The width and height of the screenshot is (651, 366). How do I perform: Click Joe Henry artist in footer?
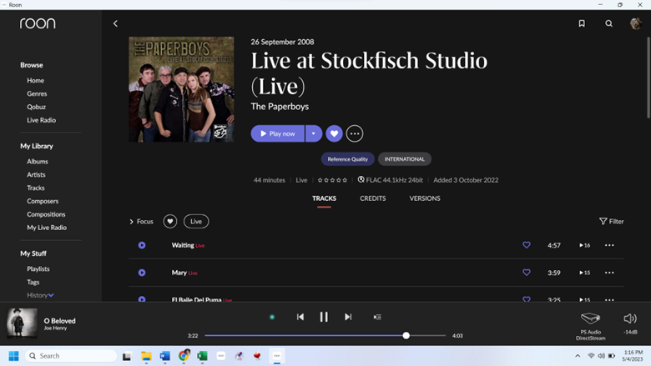(55, 328)
